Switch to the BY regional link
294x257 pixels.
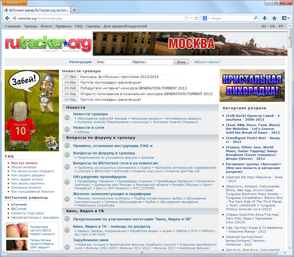coord(281,26)
